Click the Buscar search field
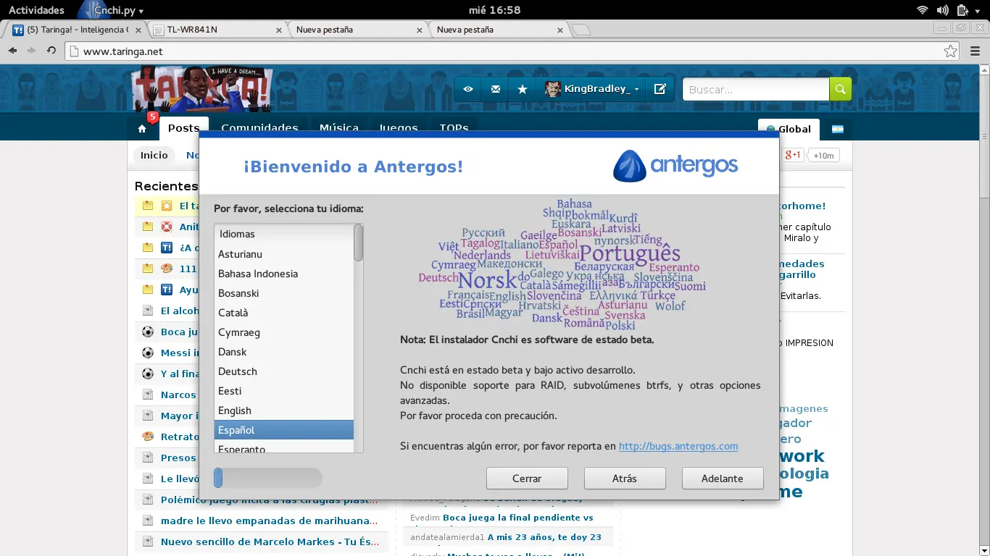990x556 pixels. tap(756, 89)
